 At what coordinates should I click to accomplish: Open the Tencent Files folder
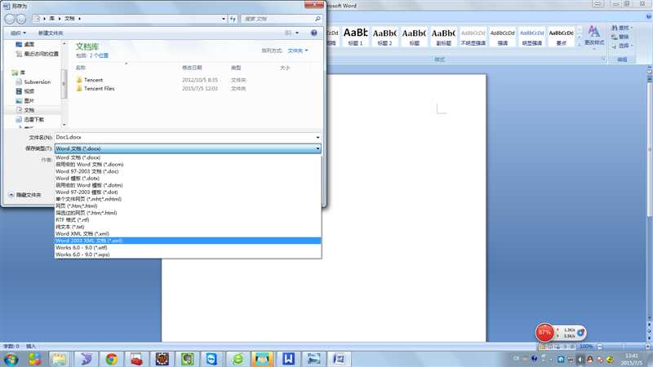click(99, 89)
